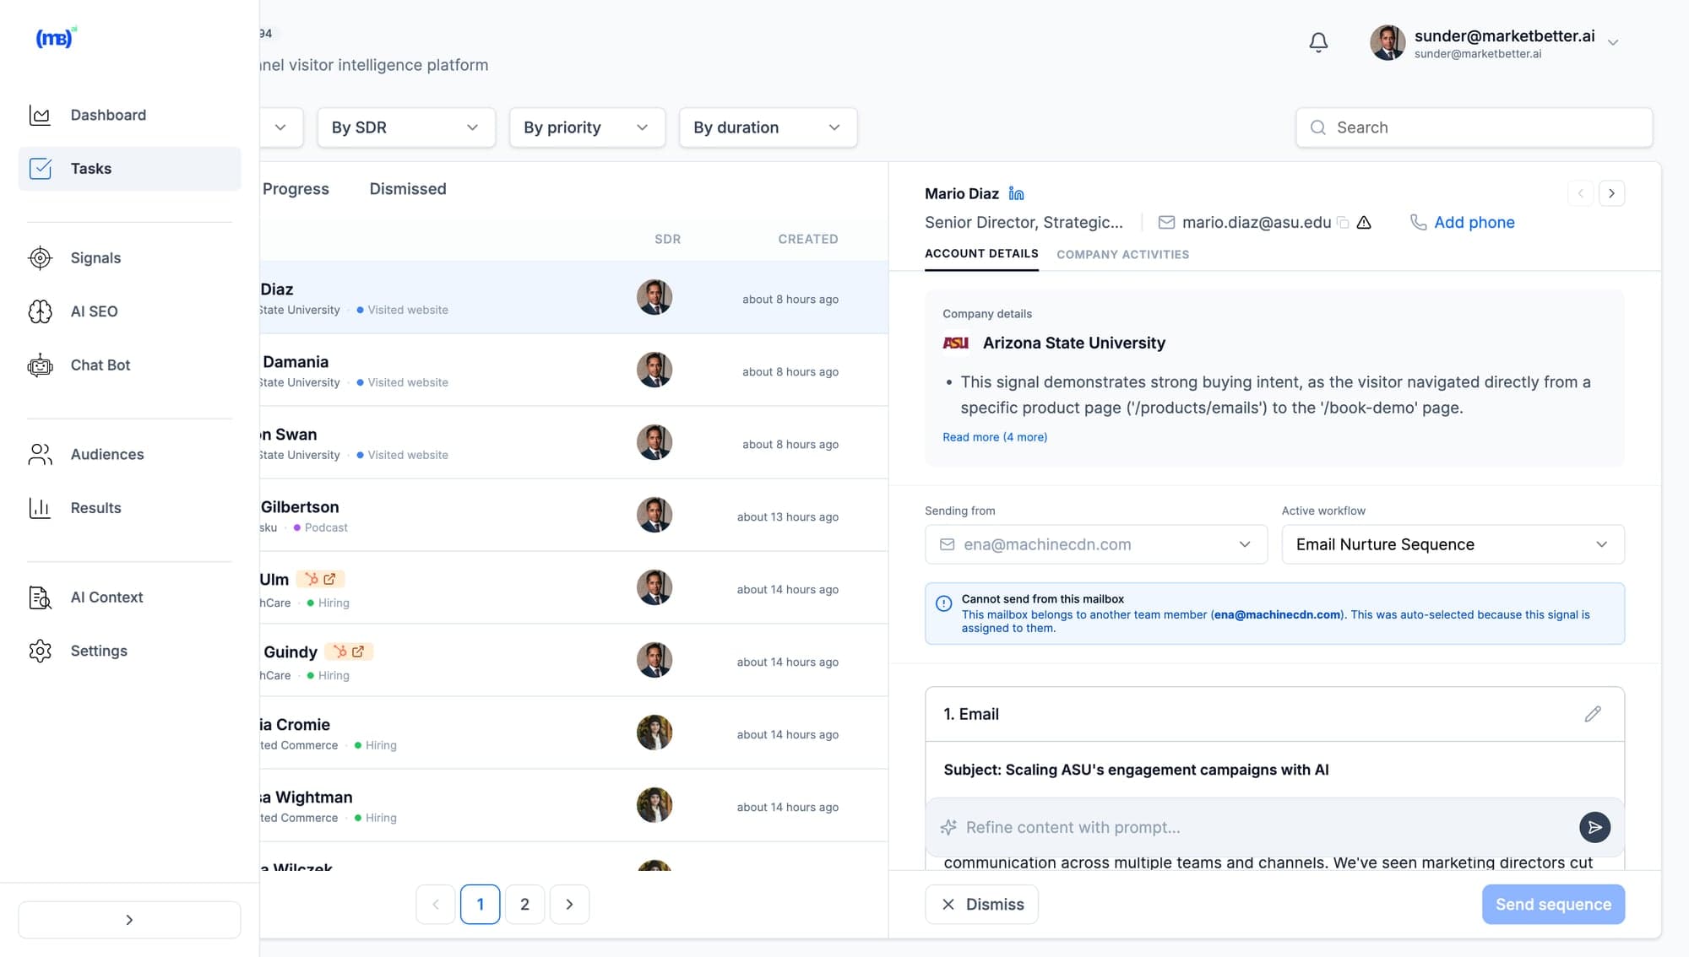Viewport: 1689px width, 957px height.
Task: Click the warning icon beside the email address
Action: tap(1366, 222)
